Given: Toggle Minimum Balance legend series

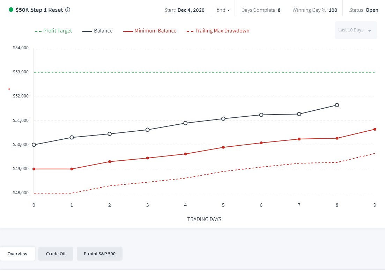Looking at the screenshot, I should (150, 31).
